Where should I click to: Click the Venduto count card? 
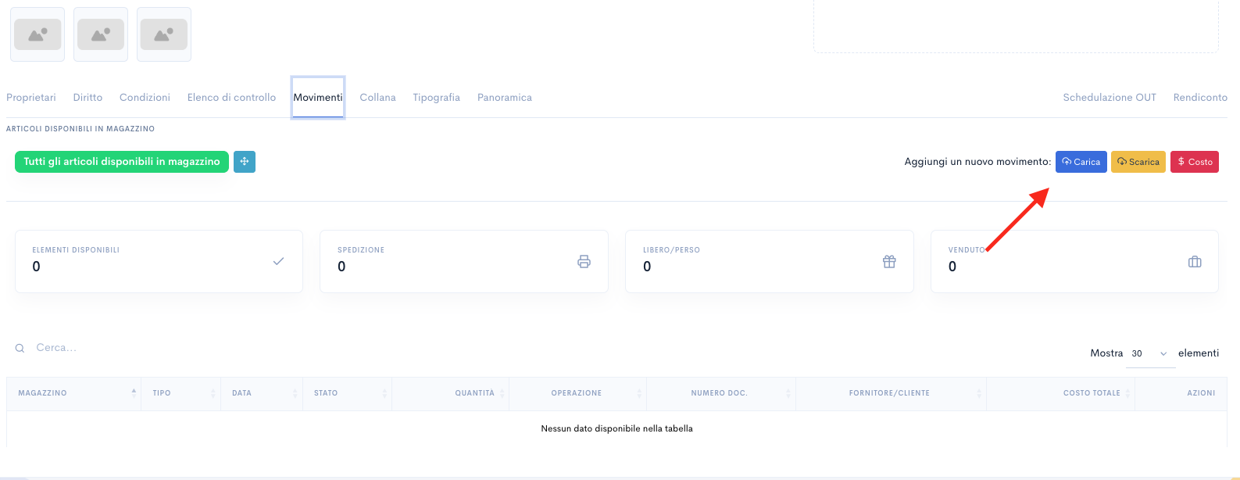point(1074,261)
